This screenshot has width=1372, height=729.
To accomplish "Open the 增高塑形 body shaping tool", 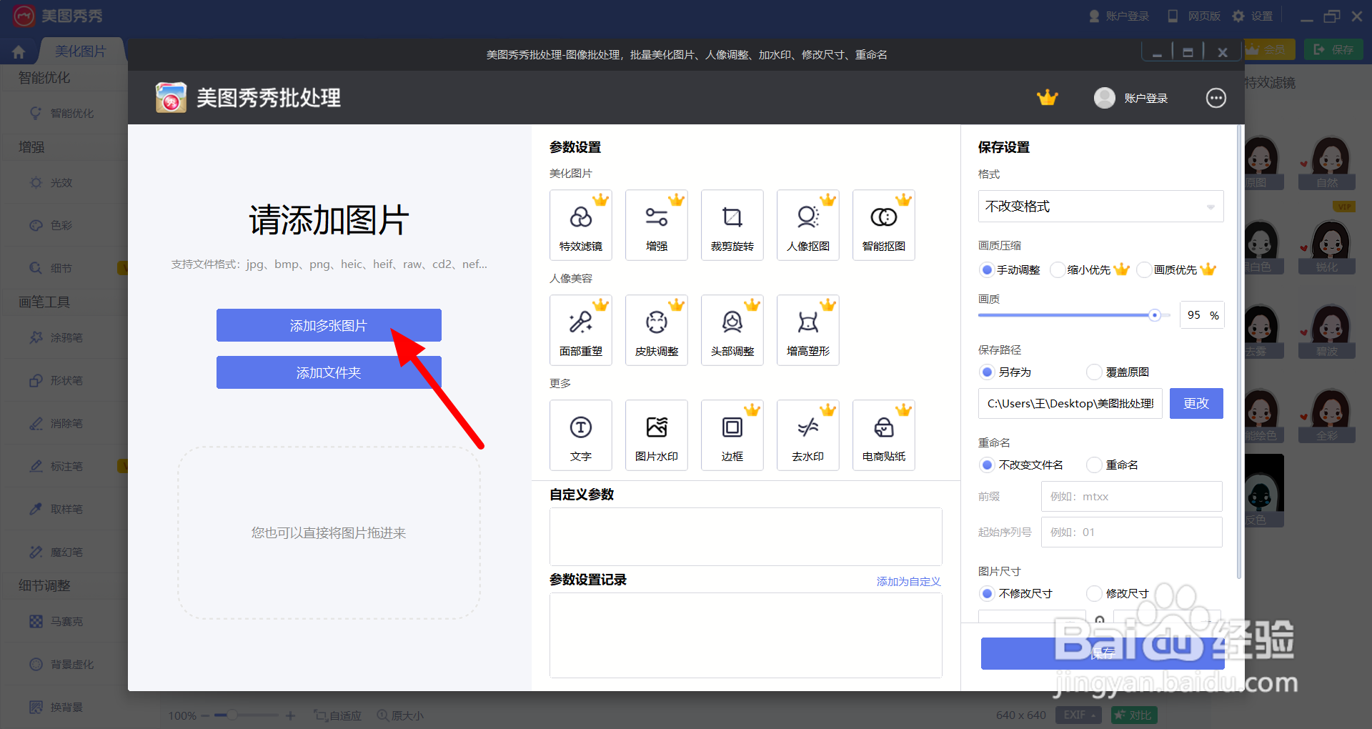I will 807,330.
